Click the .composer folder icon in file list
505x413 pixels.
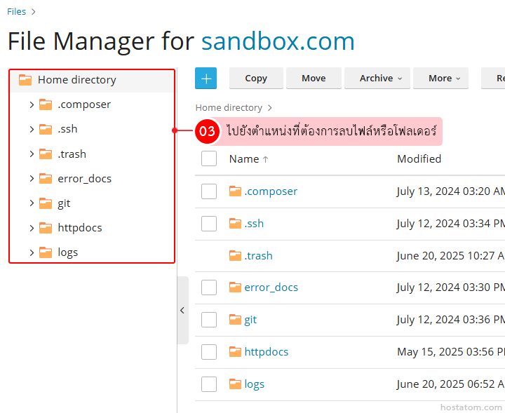tap(235, 191)
